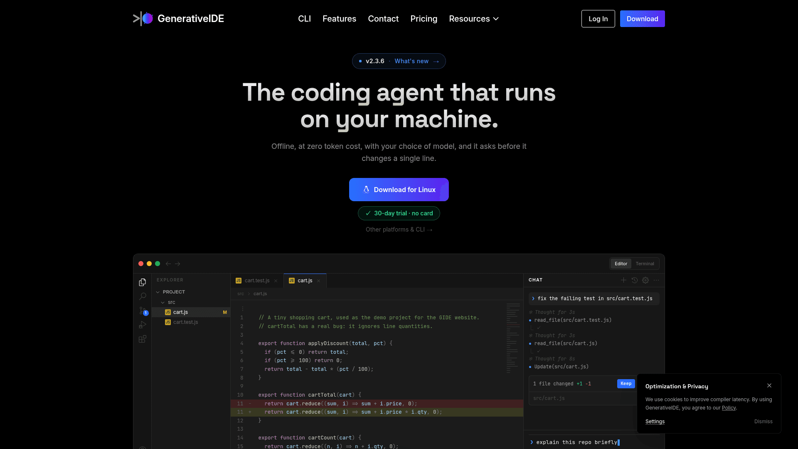Viewport: 798px width, 449px height.
Task: Start a new chat with plus icon
Action: 623,280
